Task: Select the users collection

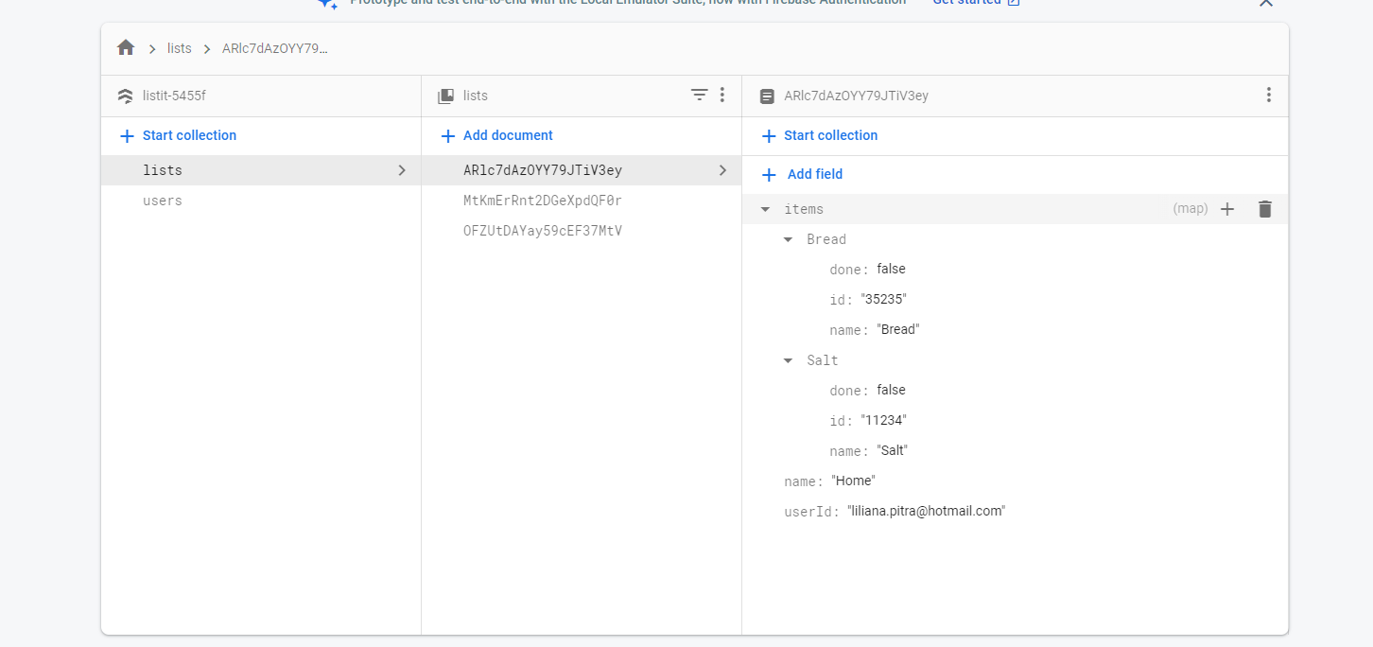Action: pyautogui.click(x=261, y=201)
